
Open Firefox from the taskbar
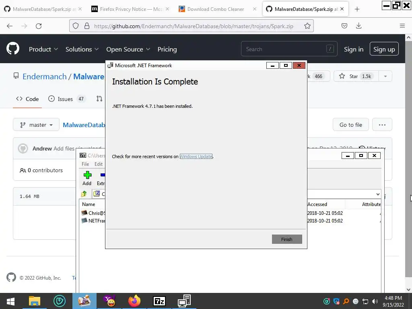(134, 301)
